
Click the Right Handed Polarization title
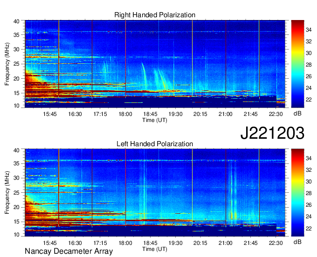(155, 15)
